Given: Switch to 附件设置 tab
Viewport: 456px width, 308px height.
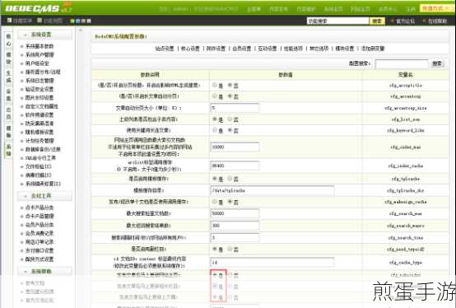Looking at the screenshot, I should pyautogui.click(x=216, y=49).
